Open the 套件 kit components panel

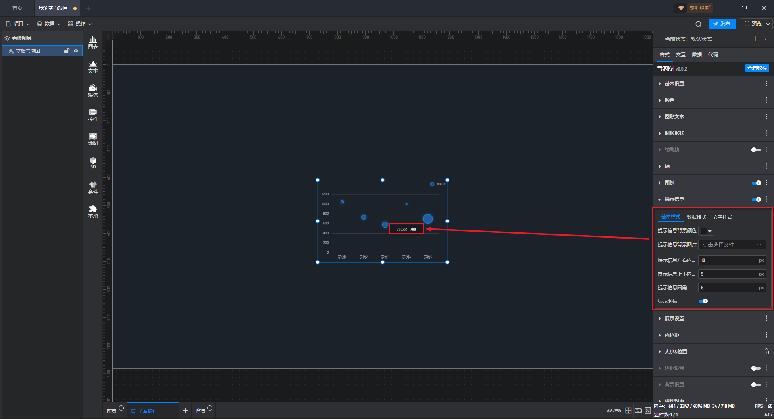point(93,187)
